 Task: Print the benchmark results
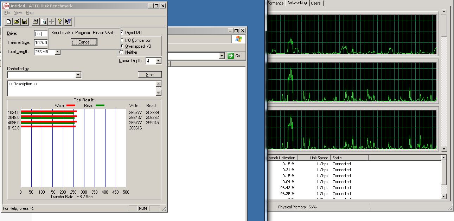36,22
